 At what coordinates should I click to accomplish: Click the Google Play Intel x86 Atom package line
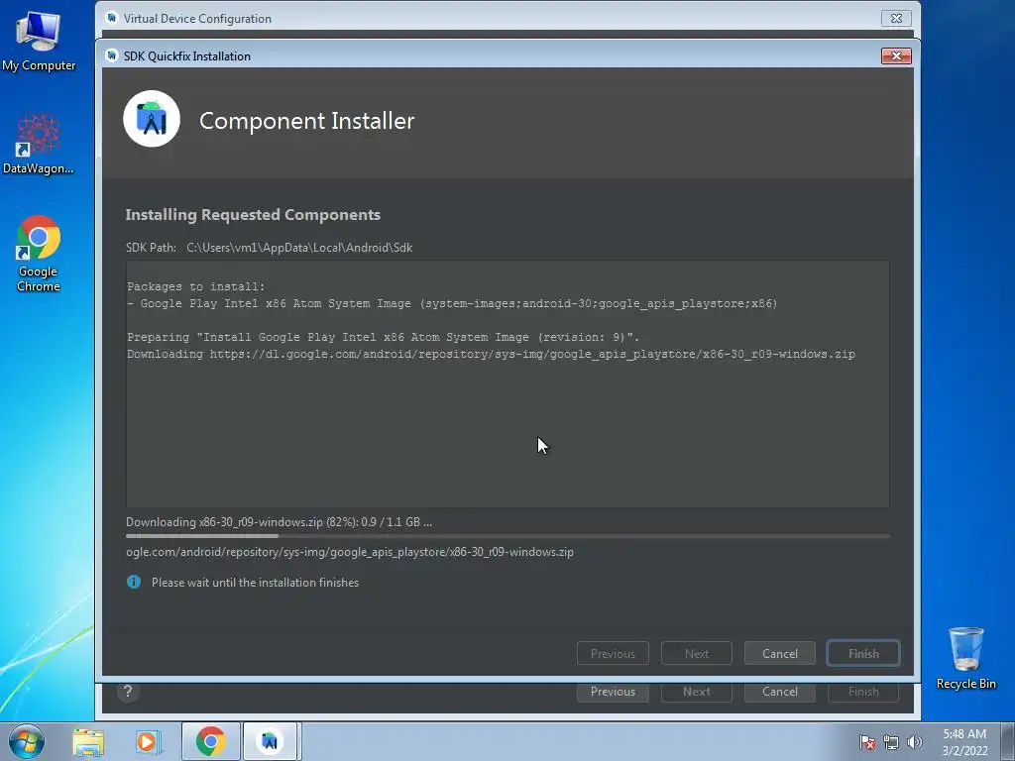coord(452,303)
